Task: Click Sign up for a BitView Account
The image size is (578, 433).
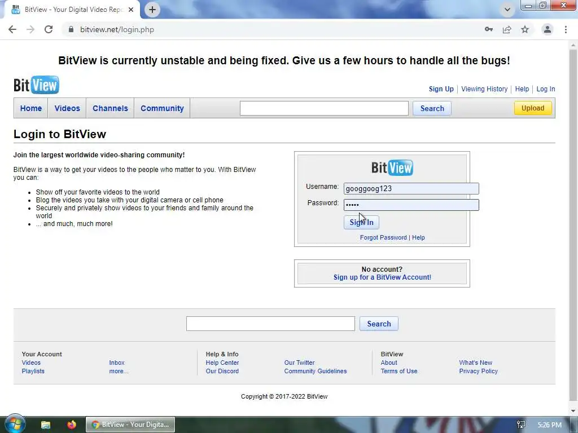Action: pos(382,277)
